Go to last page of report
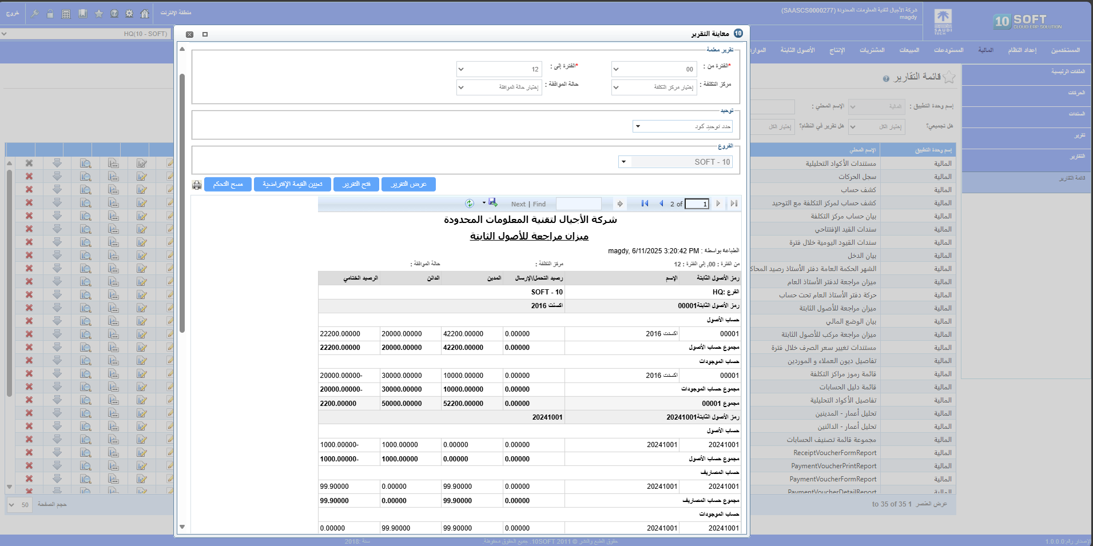 pos(734,204)
